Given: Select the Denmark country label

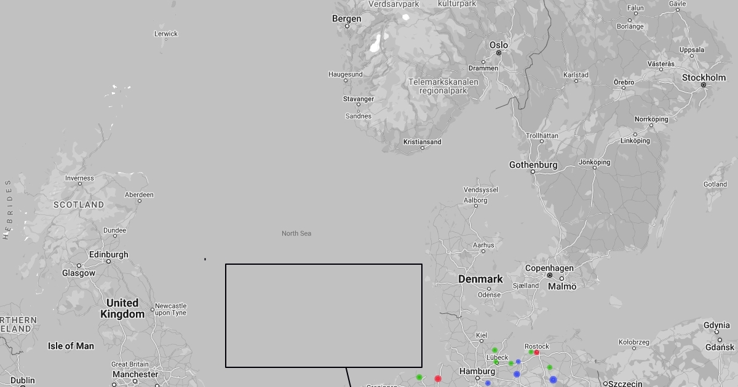Looking at the screenshot, I should (480, 279).
